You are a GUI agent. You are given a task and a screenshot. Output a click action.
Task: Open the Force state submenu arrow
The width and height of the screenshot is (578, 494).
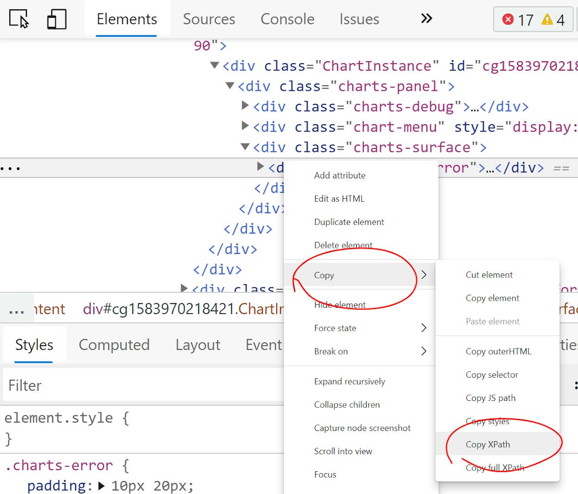[x=424, y=328]
